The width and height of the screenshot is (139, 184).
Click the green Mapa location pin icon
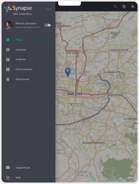coord(8,40)
